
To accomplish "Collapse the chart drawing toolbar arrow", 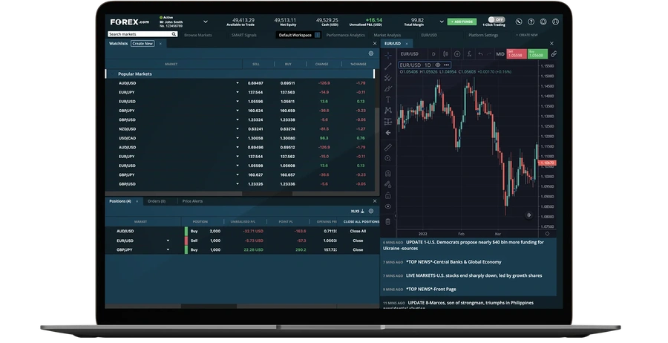I will pyautogui.click(x=396, y=216).
